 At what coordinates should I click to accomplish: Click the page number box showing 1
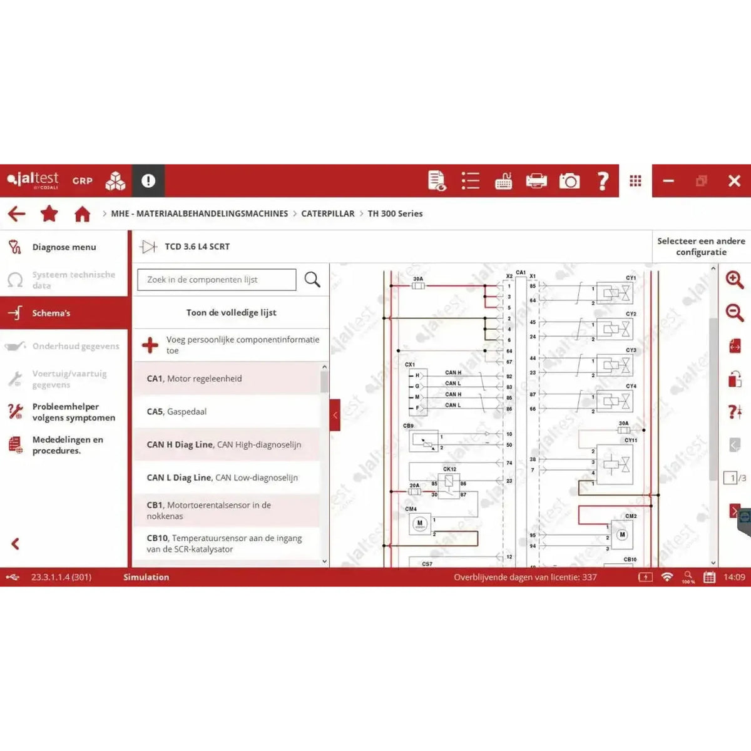point(730,478)
